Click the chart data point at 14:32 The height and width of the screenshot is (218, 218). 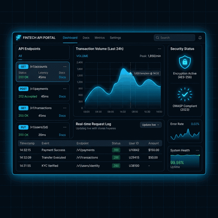point(130,73)
